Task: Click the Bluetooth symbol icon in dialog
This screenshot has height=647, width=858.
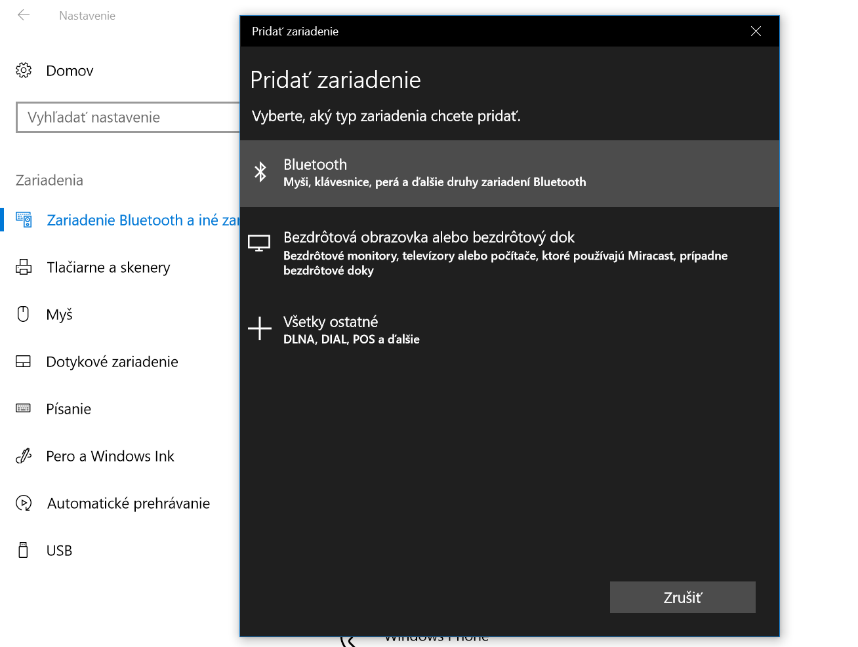Action: (260, 172)
